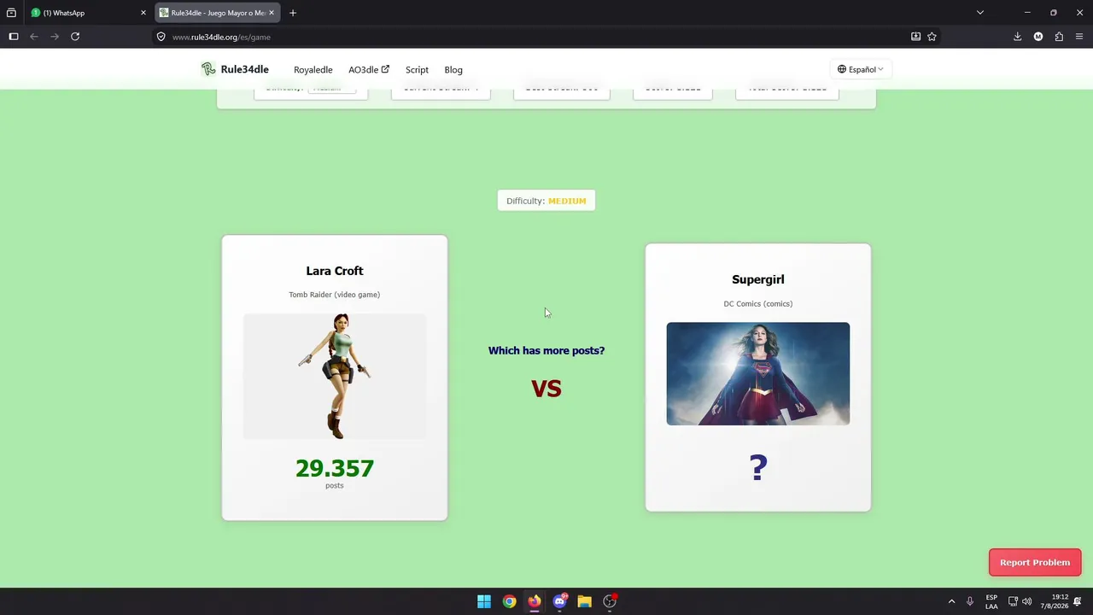Click the Report Problem button
This screenshot has width=1093, height=615.
click(1035, 562)
